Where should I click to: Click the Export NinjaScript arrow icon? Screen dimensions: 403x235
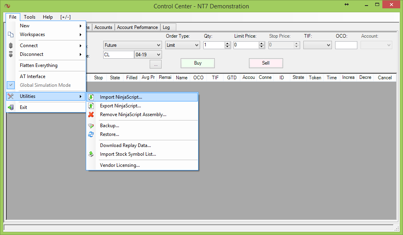(91, 106)
